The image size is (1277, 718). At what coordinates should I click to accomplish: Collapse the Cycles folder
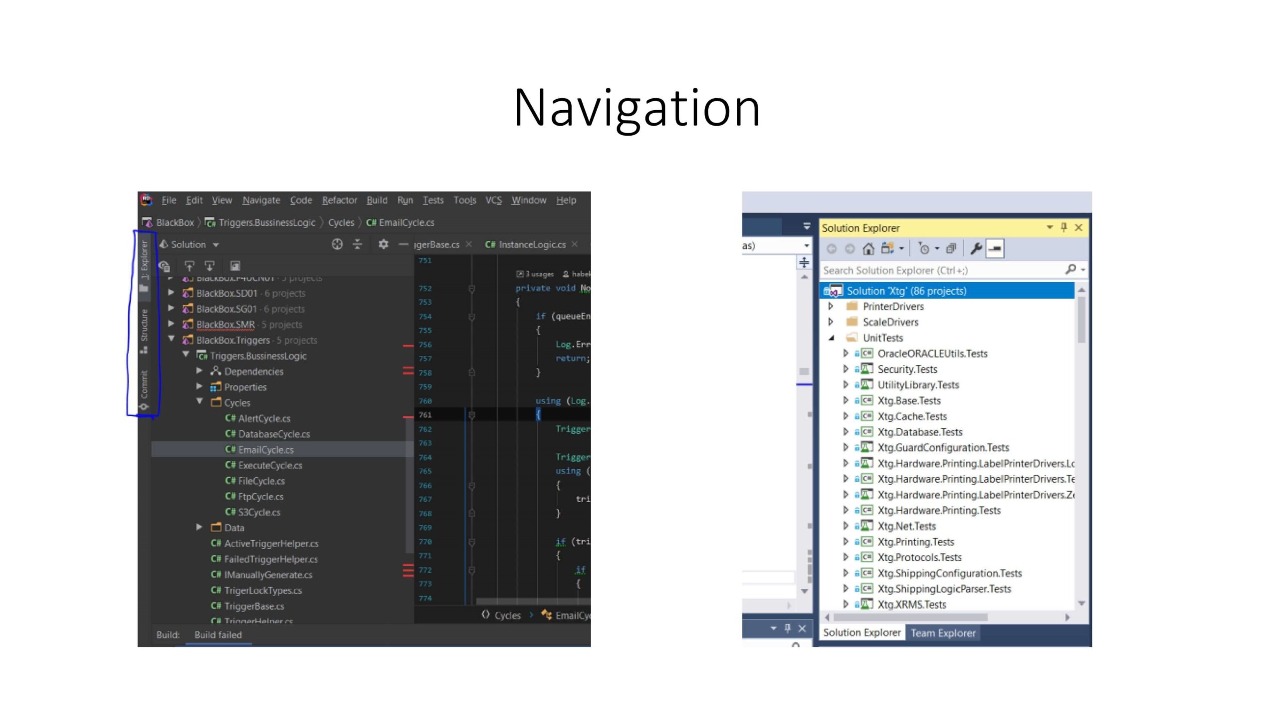(200, 402)
